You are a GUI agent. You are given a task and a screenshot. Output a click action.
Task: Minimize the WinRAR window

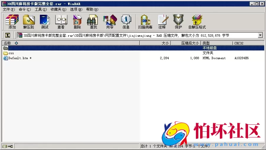[252, 4]
